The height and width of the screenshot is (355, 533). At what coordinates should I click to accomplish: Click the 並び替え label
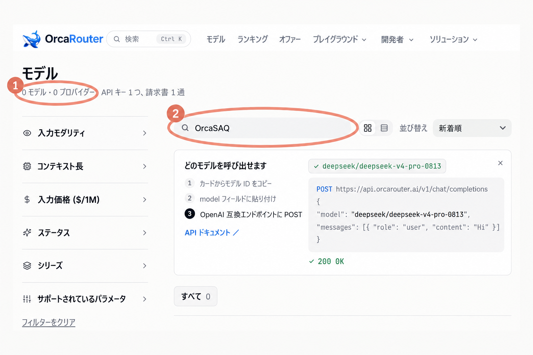[413, 128]
